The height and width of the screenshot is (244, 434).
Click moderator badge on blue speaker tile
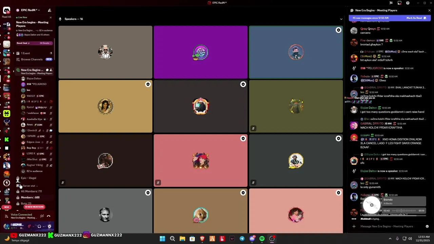[338, 30]
